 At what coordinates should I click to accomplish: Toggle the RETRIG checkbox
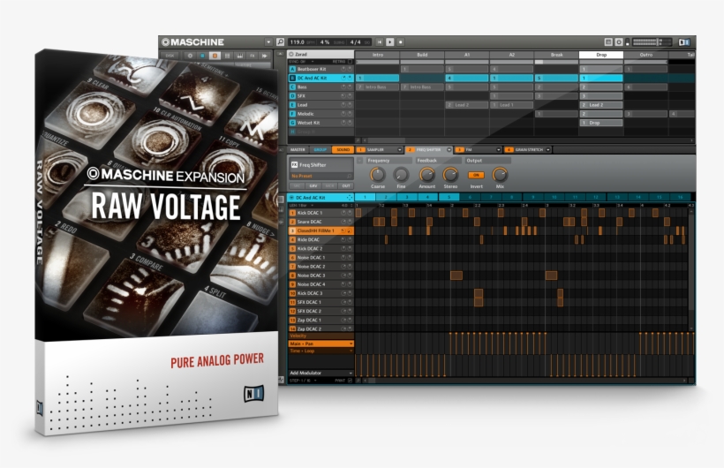(350, 62)
